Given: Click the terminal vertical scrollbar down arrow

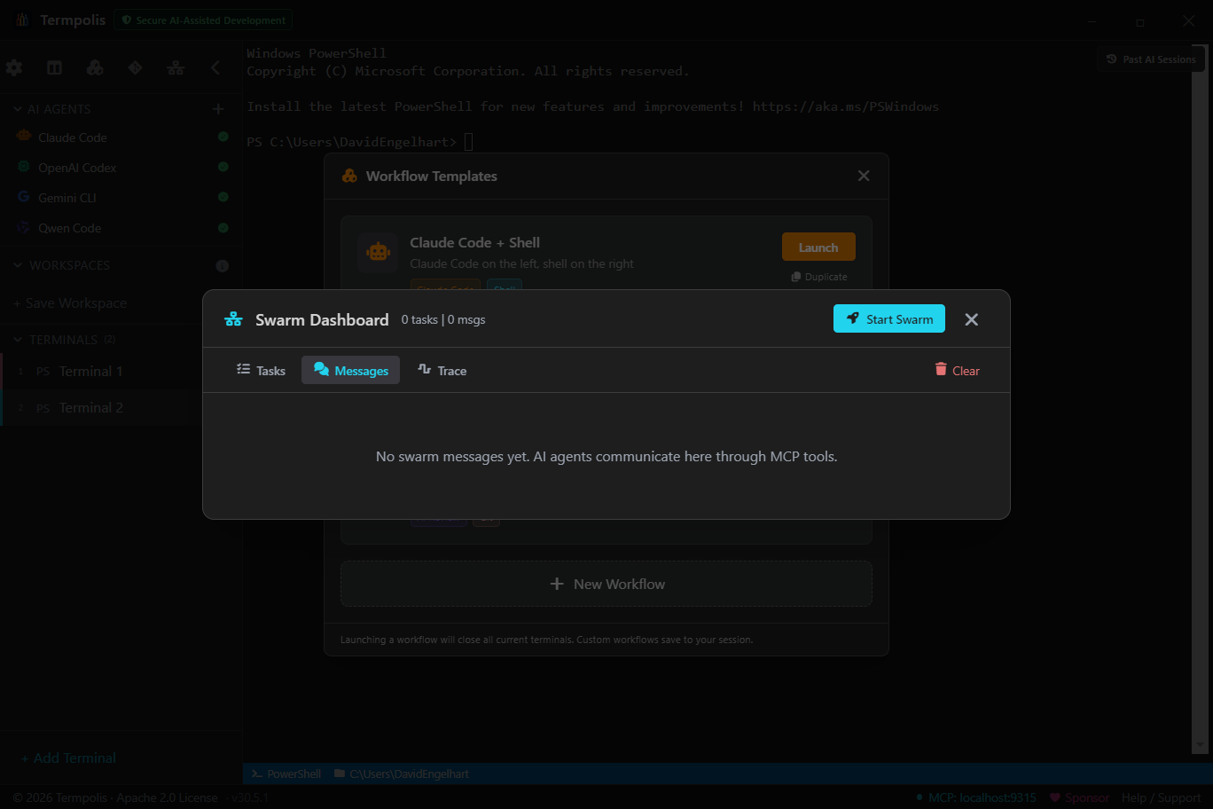Looking at the screenshot, I should 1200,746.
